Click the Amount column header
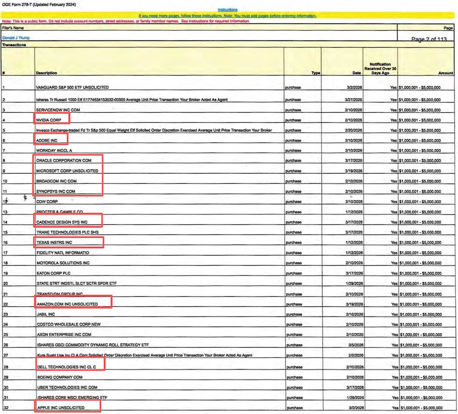Image resolution: width=458 pixels, height=414 pixels. click(x=446, y=73)
